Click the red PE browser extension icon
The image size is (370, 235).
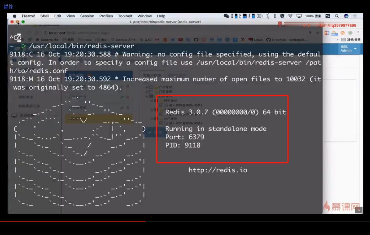[327, 33]
